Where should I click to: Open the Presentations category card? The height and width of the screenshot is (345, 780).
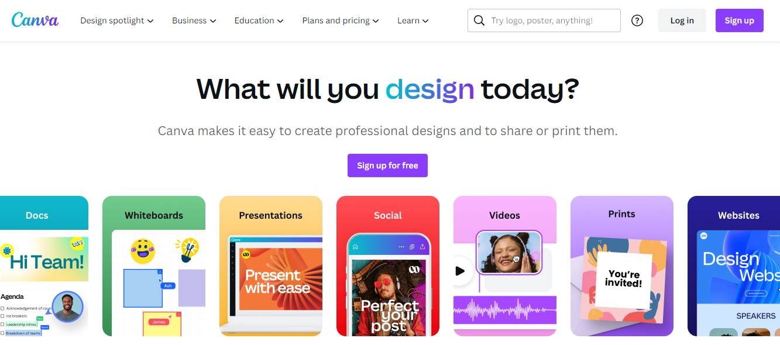tap(271, 266)
